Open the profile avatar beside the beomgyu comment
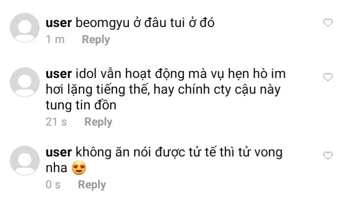The image size is (350, 203). click(25, 27)
